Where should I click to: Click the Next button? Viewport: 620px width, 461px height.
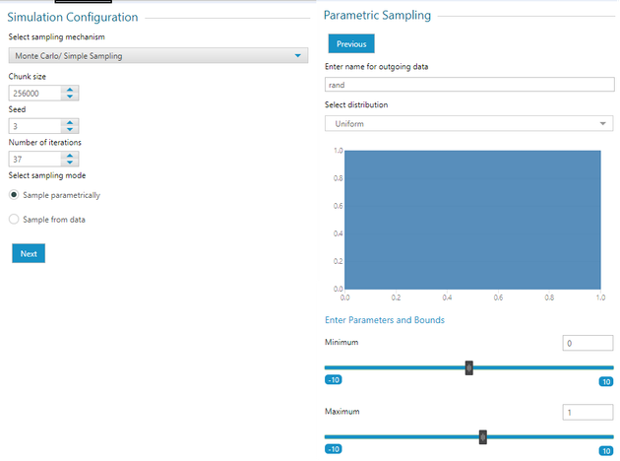(29, 253)
